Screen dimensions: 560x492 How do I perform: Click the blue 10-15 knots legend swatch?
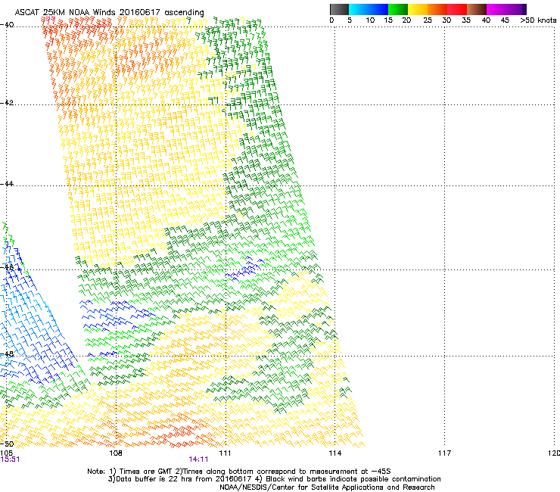pyautogui.click(x=378, y=9)
